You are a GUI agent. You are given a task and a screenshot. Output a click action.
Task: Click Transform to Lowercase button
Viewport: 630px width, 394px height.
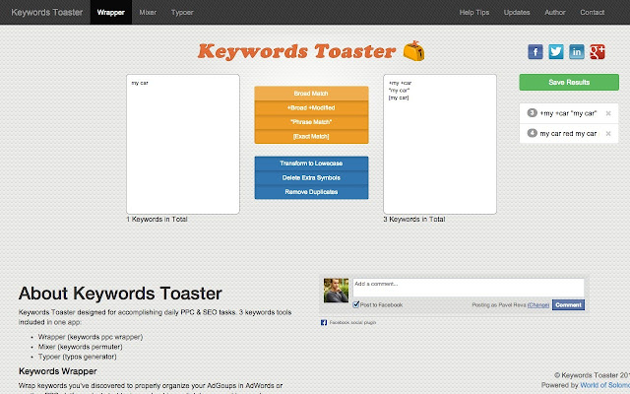311,164
